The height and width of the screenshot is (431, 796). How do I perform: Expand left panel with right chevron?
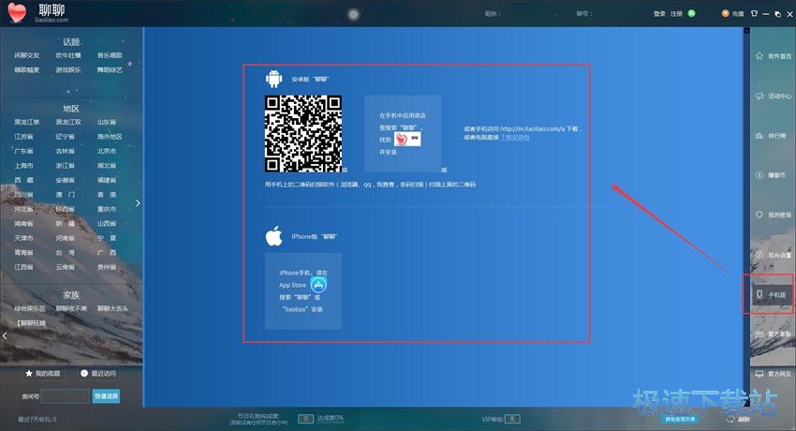[x=138, y=203]
